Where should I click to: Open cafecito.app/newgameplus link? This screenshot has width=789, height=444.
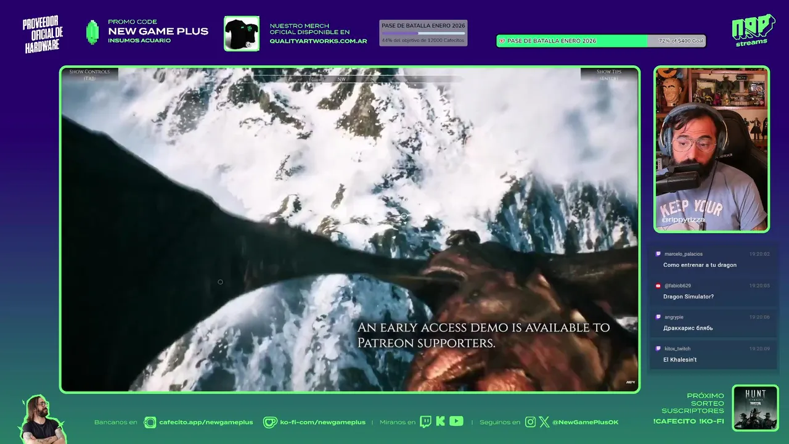(206, 422)
